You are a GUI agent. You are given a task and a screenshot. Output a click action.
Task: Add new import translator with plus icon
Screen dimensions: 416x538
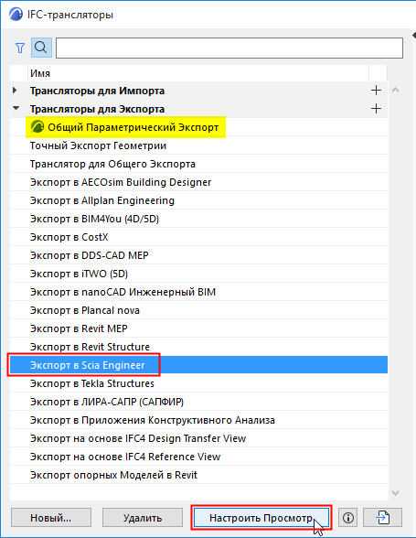(x=376, y=91)
